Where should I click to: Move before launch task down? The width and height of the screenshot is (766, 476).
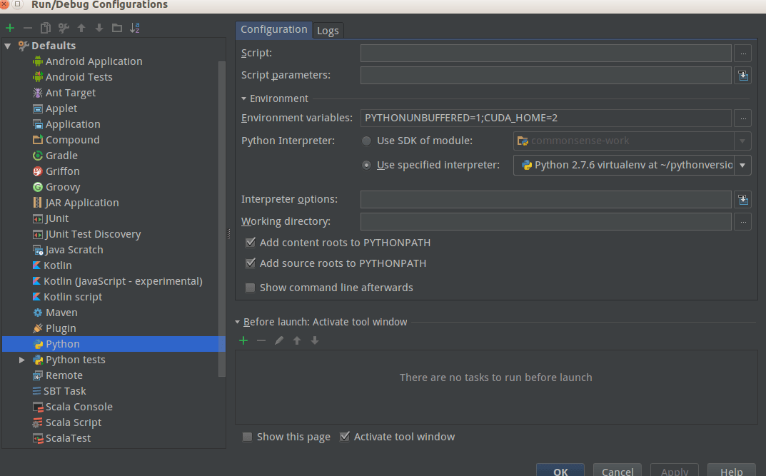click(315, 340)
